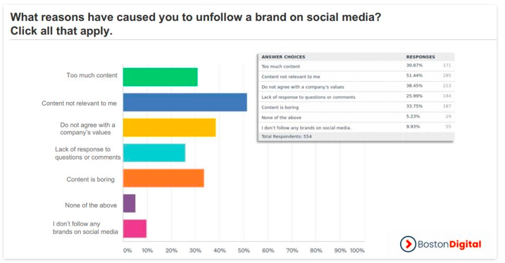Click the Boston Digital arrow logo icon
Viewport: 505px width, 263px height.
coord(408,244)
